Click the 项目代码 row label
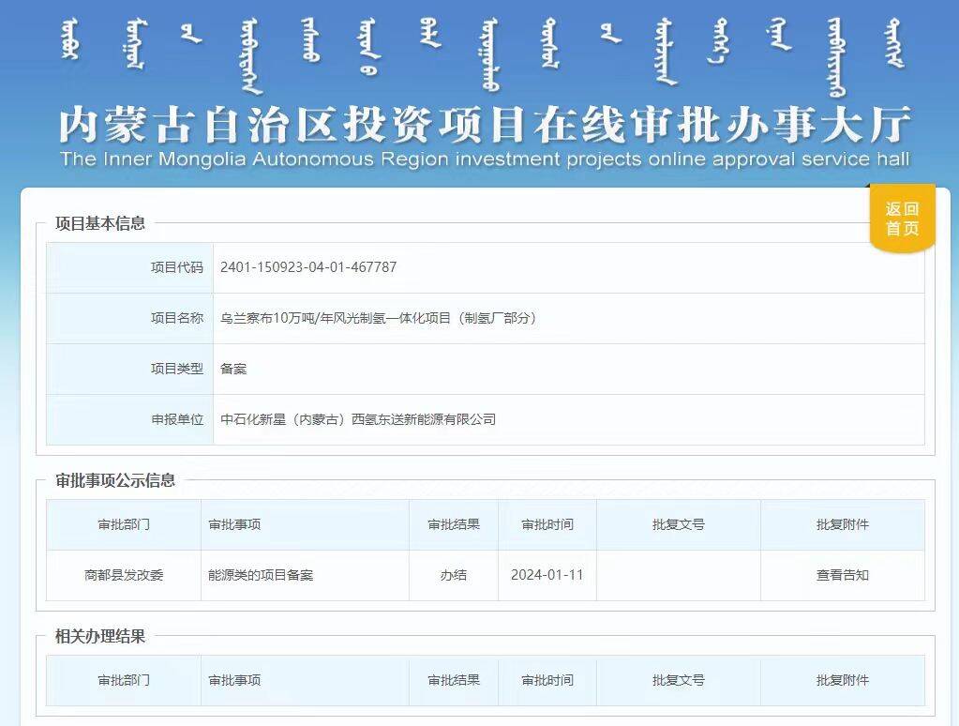959x726 pixels. pyautogui.click(x=176, y=267)
